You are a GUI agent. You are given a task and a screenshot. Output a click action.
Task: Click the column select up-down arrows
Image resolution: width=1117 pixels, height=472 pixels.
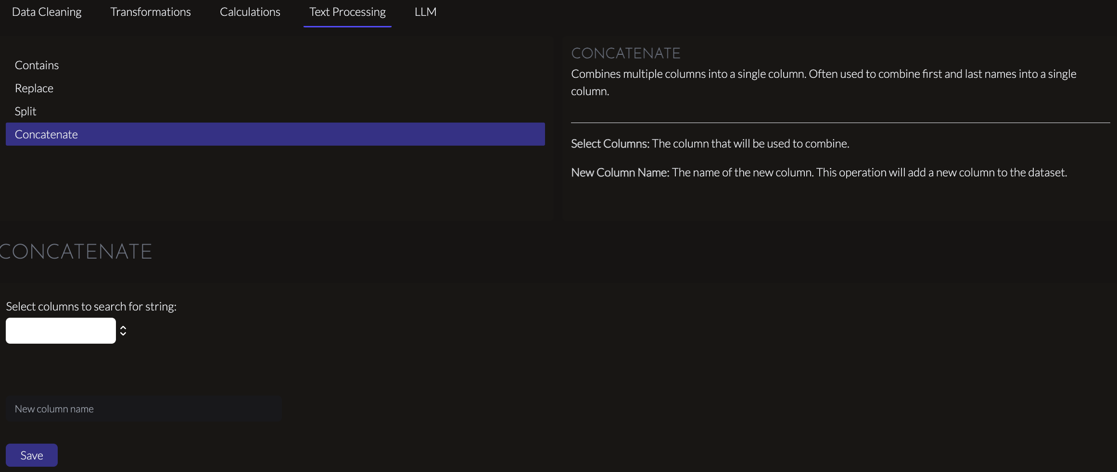[123, 331]
